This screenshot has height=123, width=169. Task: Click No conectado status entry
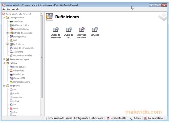[153, 118]
